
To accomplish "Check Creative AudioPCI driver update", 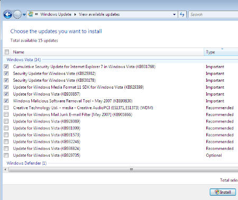I will coord(6,108).
